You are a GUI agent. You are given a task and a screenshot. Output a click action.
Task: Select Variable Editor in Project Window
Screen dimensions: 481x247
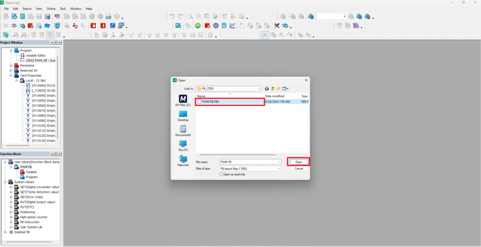36,55
